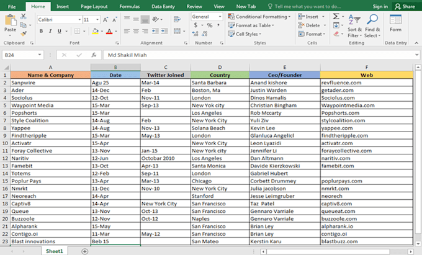Open Cell Styles gallery

[245, 34]
